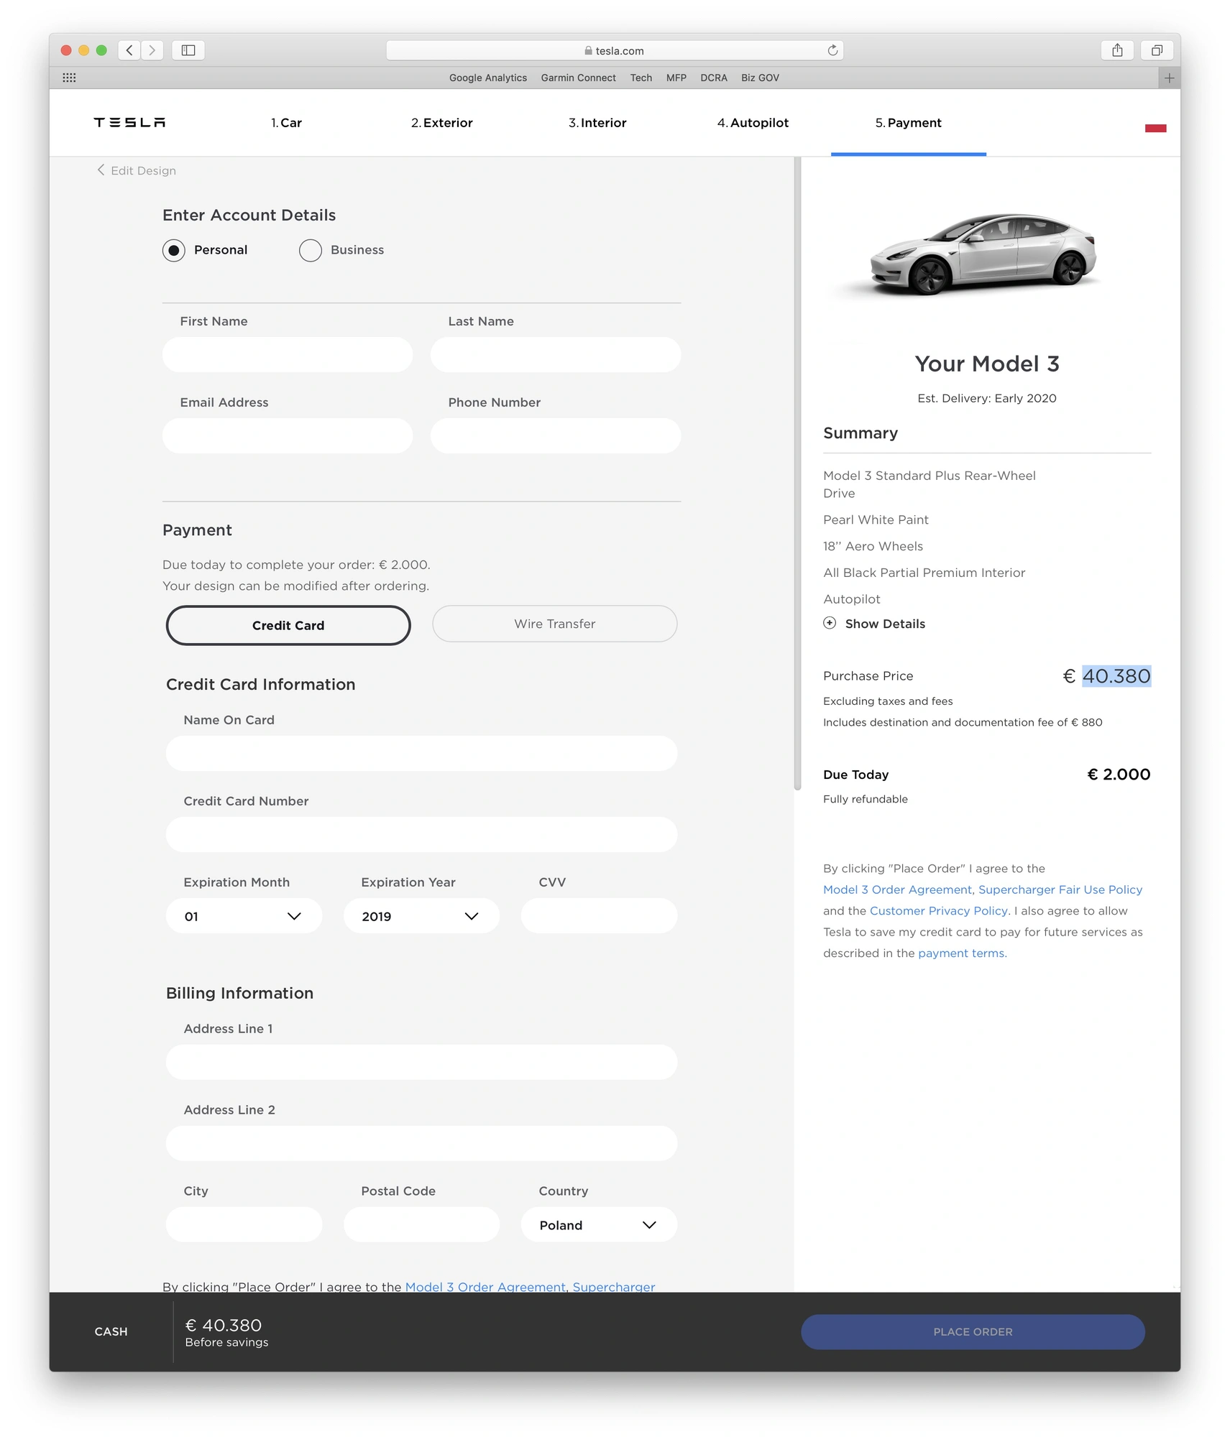Switch to the 4. Autopilot step
Image resolution: width=1230 pixels, height=1437 pixels.
point(753,123)
